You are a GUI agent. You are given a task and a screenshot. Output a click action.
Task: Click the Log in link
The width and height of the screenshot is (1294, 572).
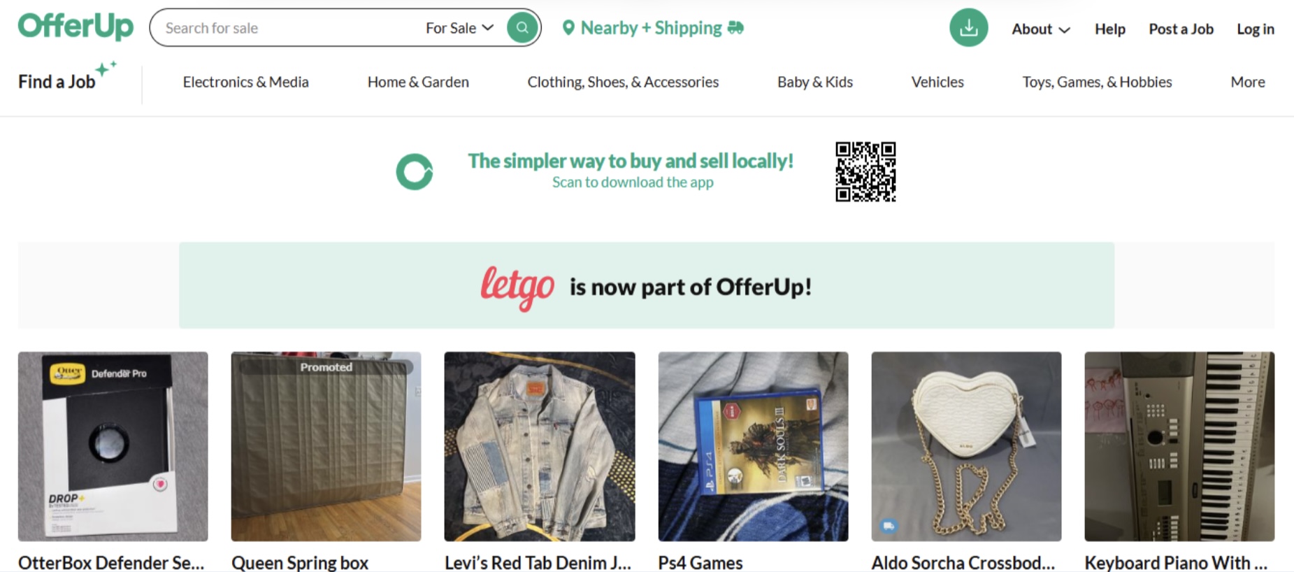click(1256, 29)
